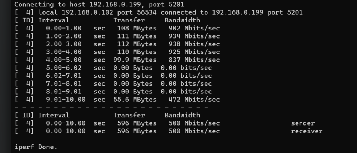Click the 55.6 MBytes transfer value
The width and height of the screenshot is (357, 153).
(135, 100)
